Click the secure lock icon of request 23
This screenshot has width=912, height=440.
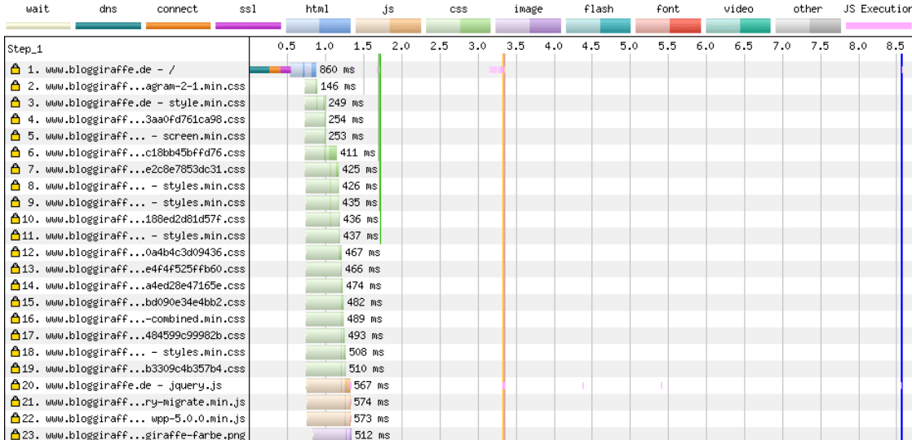tap(15, 435)
